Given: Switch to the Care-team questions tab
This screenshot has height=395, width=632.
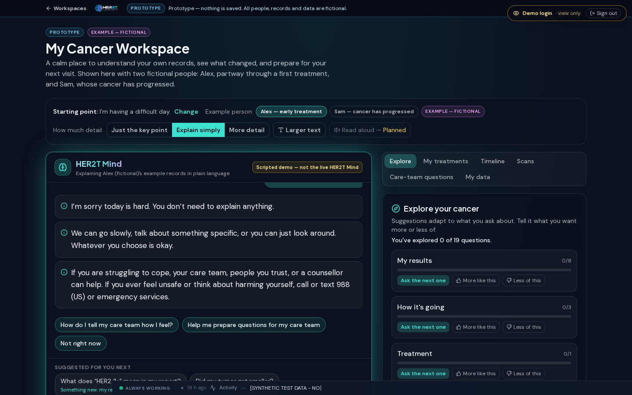Looking at the screenshot, I should (x=421, y=177).
